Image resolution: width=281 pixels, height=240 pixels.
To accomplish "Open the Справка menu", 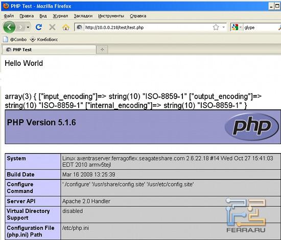I will click(x=138, y=16).
